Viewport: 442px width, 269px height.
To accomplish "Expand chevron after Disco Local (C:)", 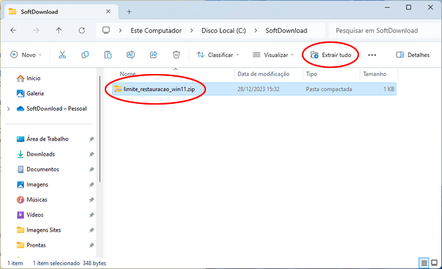I will click(x=256, y=31).
